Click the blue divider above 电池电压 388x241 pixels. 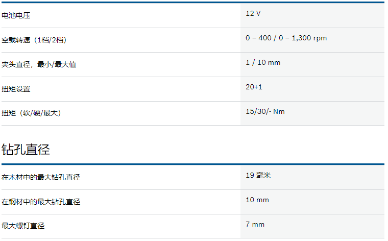pyautogui.click(x=193, y=3)
